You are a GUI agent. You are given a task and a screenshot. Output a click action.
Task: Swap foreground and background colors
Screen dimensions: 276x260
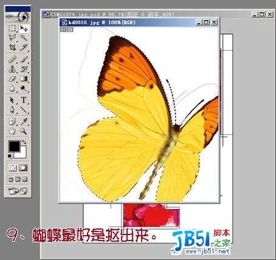pyautogui.click(x=24, y=142)
